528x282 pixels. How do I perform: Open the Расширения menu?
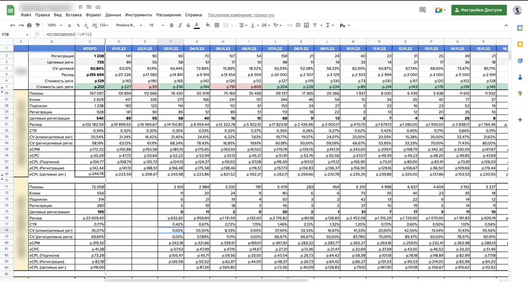pos(169,15)
